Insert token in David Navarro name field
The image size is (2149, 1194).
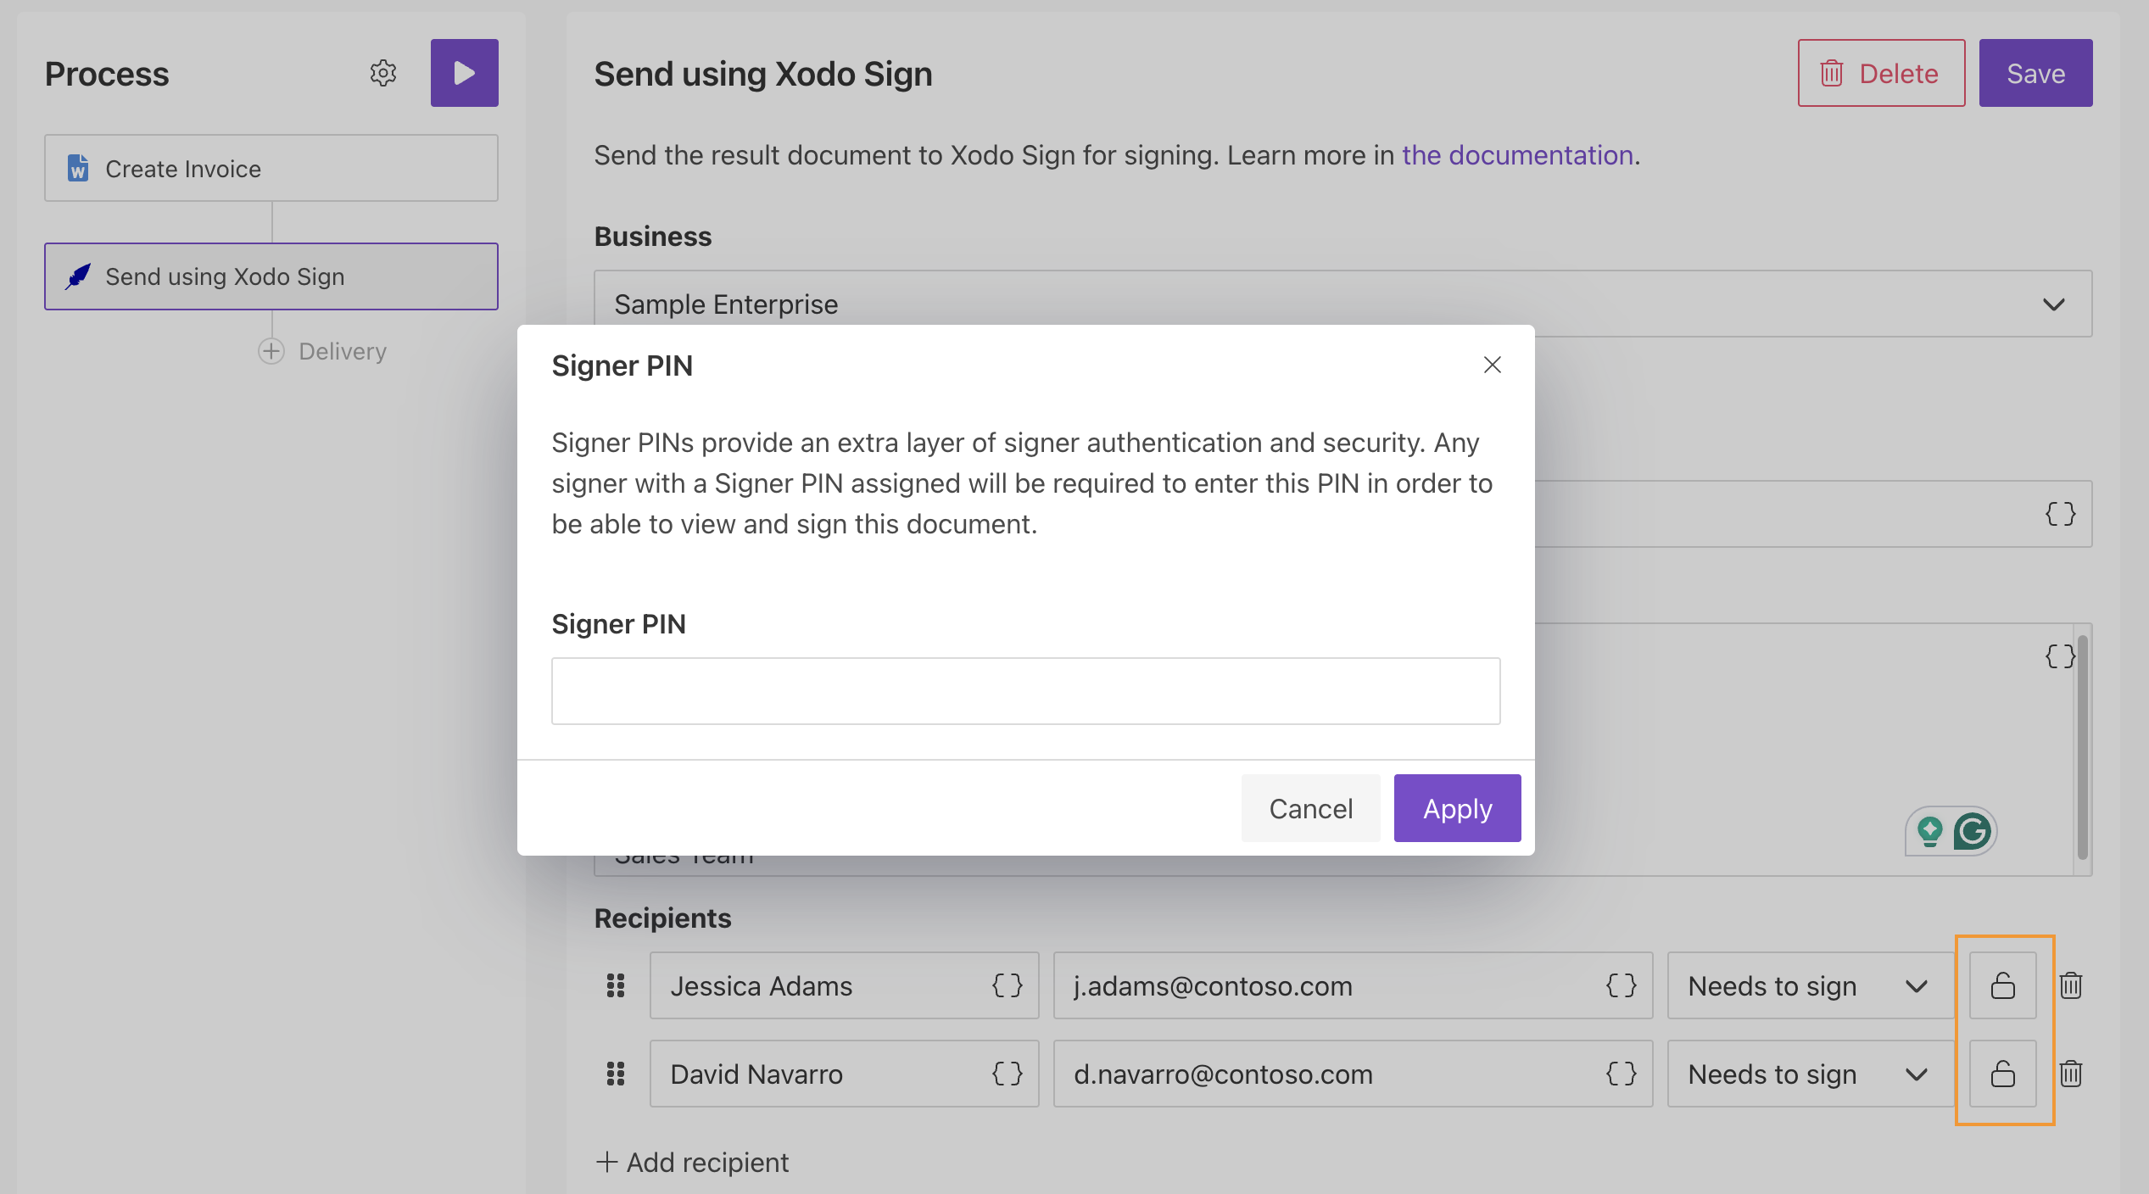coord(1008,1074)
